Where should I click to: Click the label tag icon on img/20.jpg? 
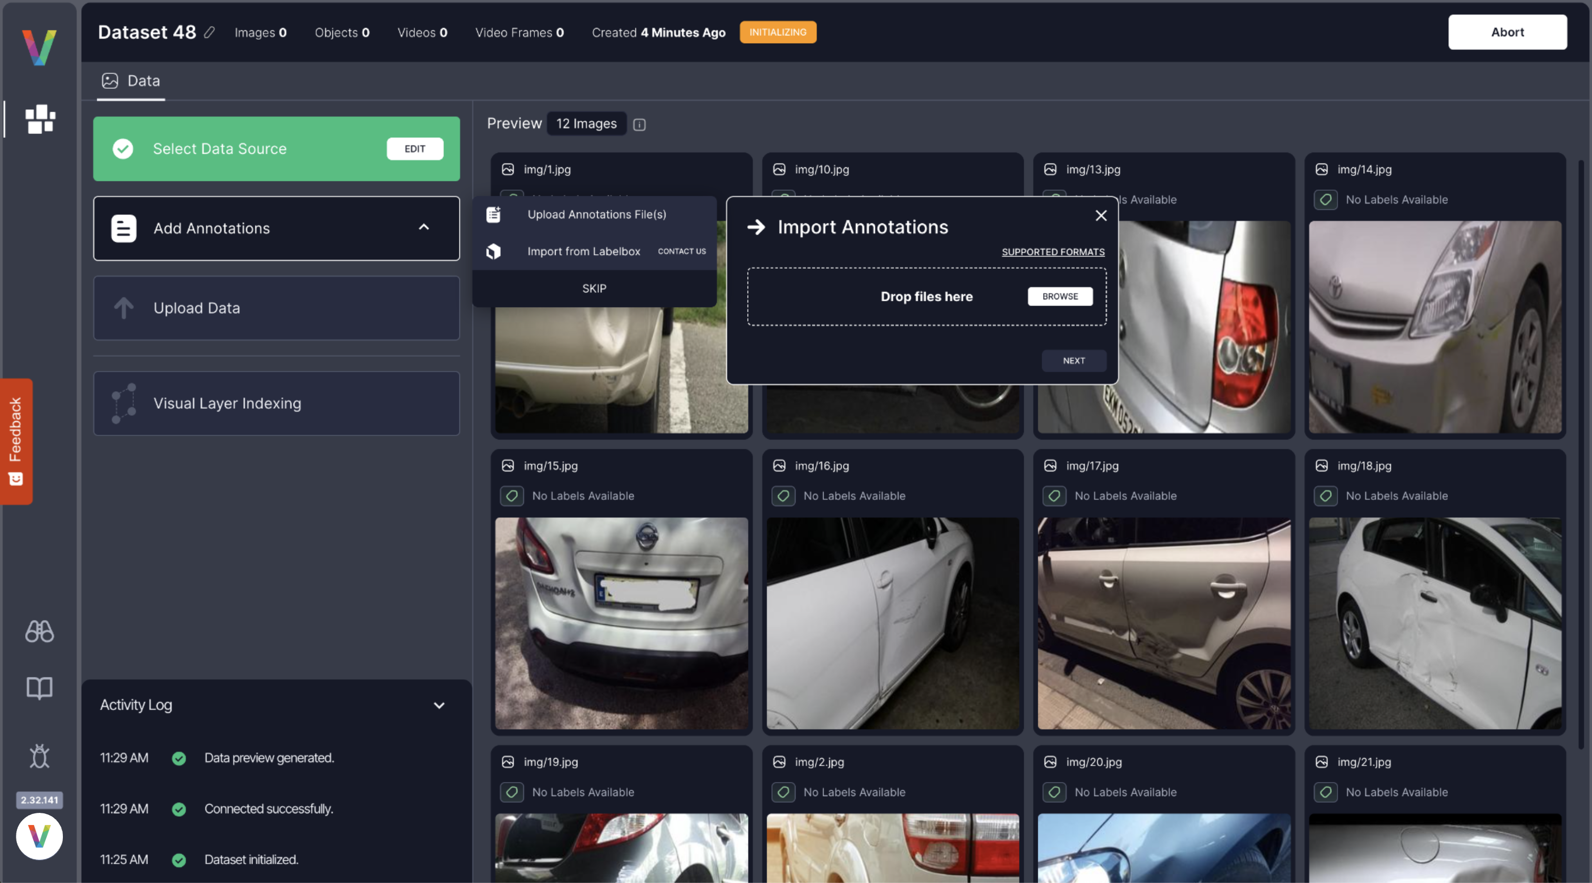coord(1054,792)
